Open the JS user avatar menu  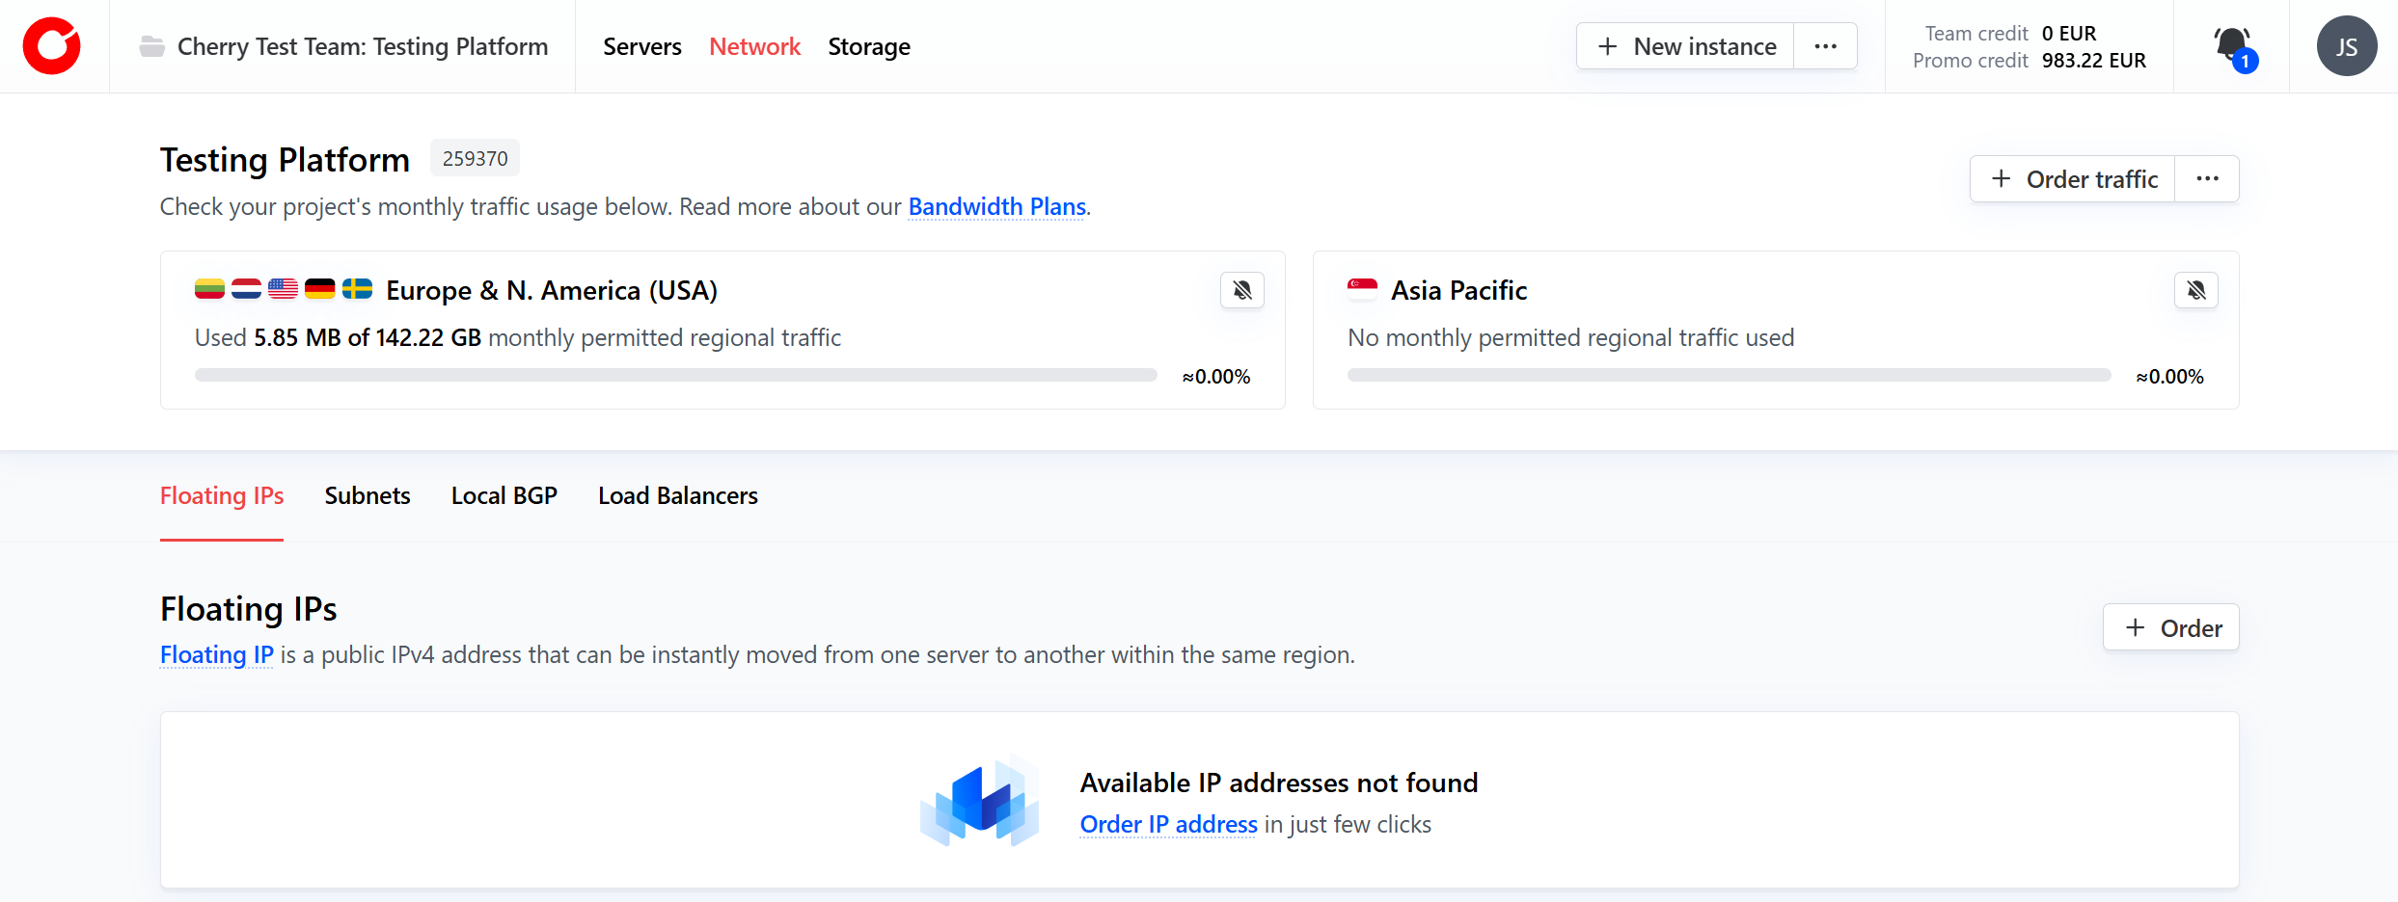point(2346,46)
